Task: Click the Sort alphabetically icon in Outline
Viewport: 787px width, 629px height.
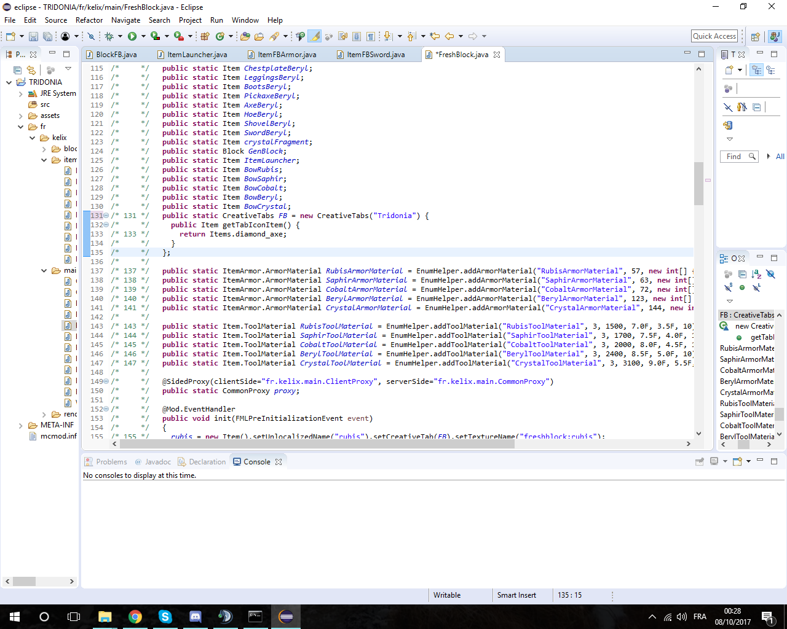Action: 756,274
